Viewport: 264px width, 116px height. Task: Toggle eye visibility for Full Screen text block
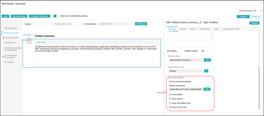[x=26, y=41]
